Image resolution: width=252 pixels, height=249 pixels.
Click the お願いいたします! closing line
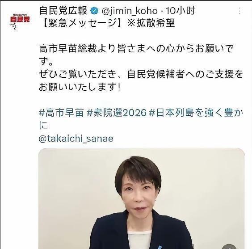click(80, 87)
